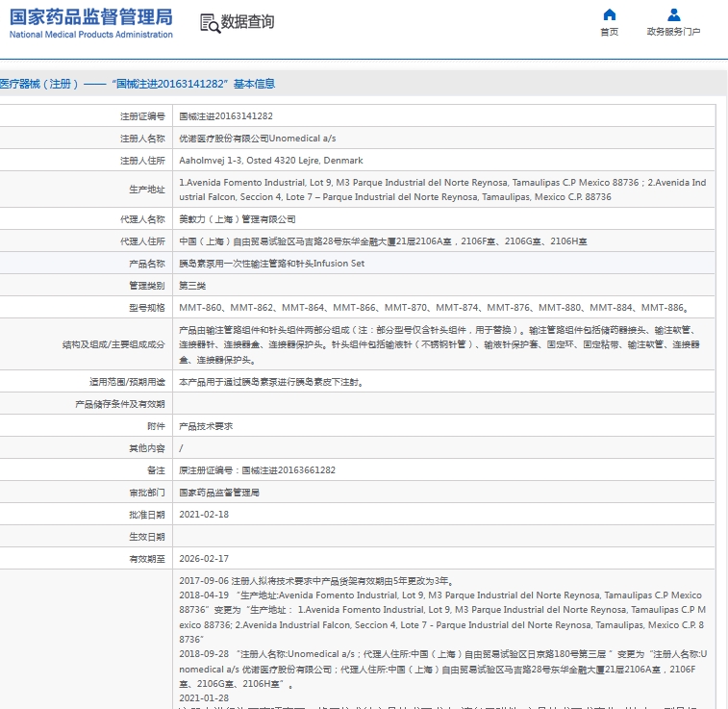Select expiry date 2026-02-17

click(x=204, y=559)
